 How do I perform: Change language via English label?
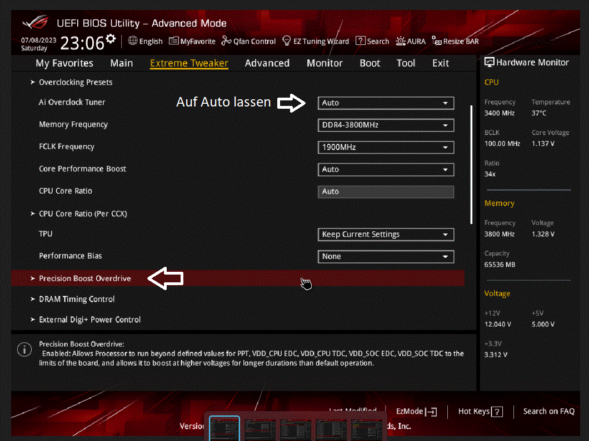[151, 41]
